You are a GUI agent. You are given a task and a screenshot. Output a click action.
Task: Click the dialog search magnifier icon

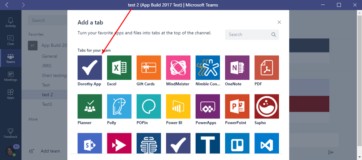274,35
